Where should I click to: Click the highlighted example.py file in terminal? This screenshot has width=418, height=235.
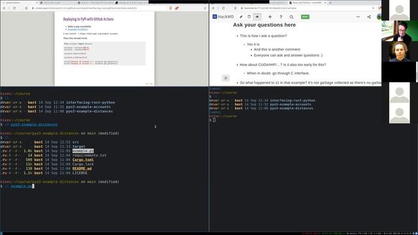pyautogui.click(x=83, y=151)
